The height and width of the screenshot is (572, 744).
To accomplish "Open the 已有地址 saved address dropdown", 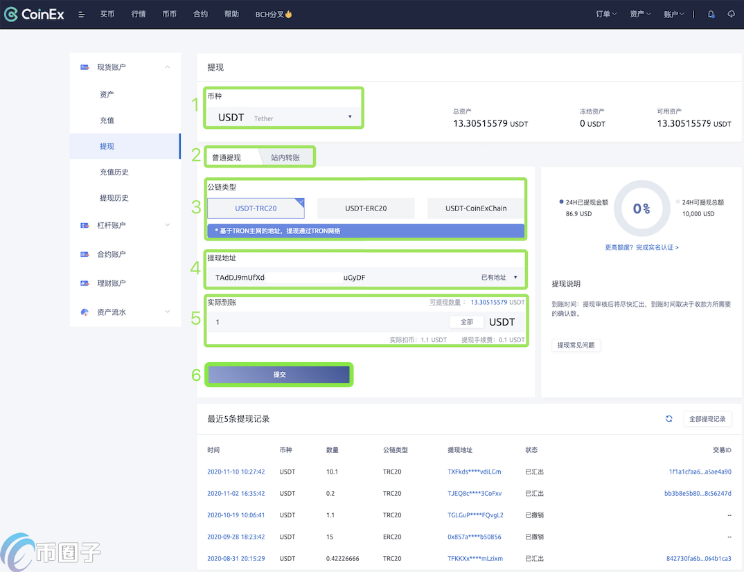I will click(499, 278).
